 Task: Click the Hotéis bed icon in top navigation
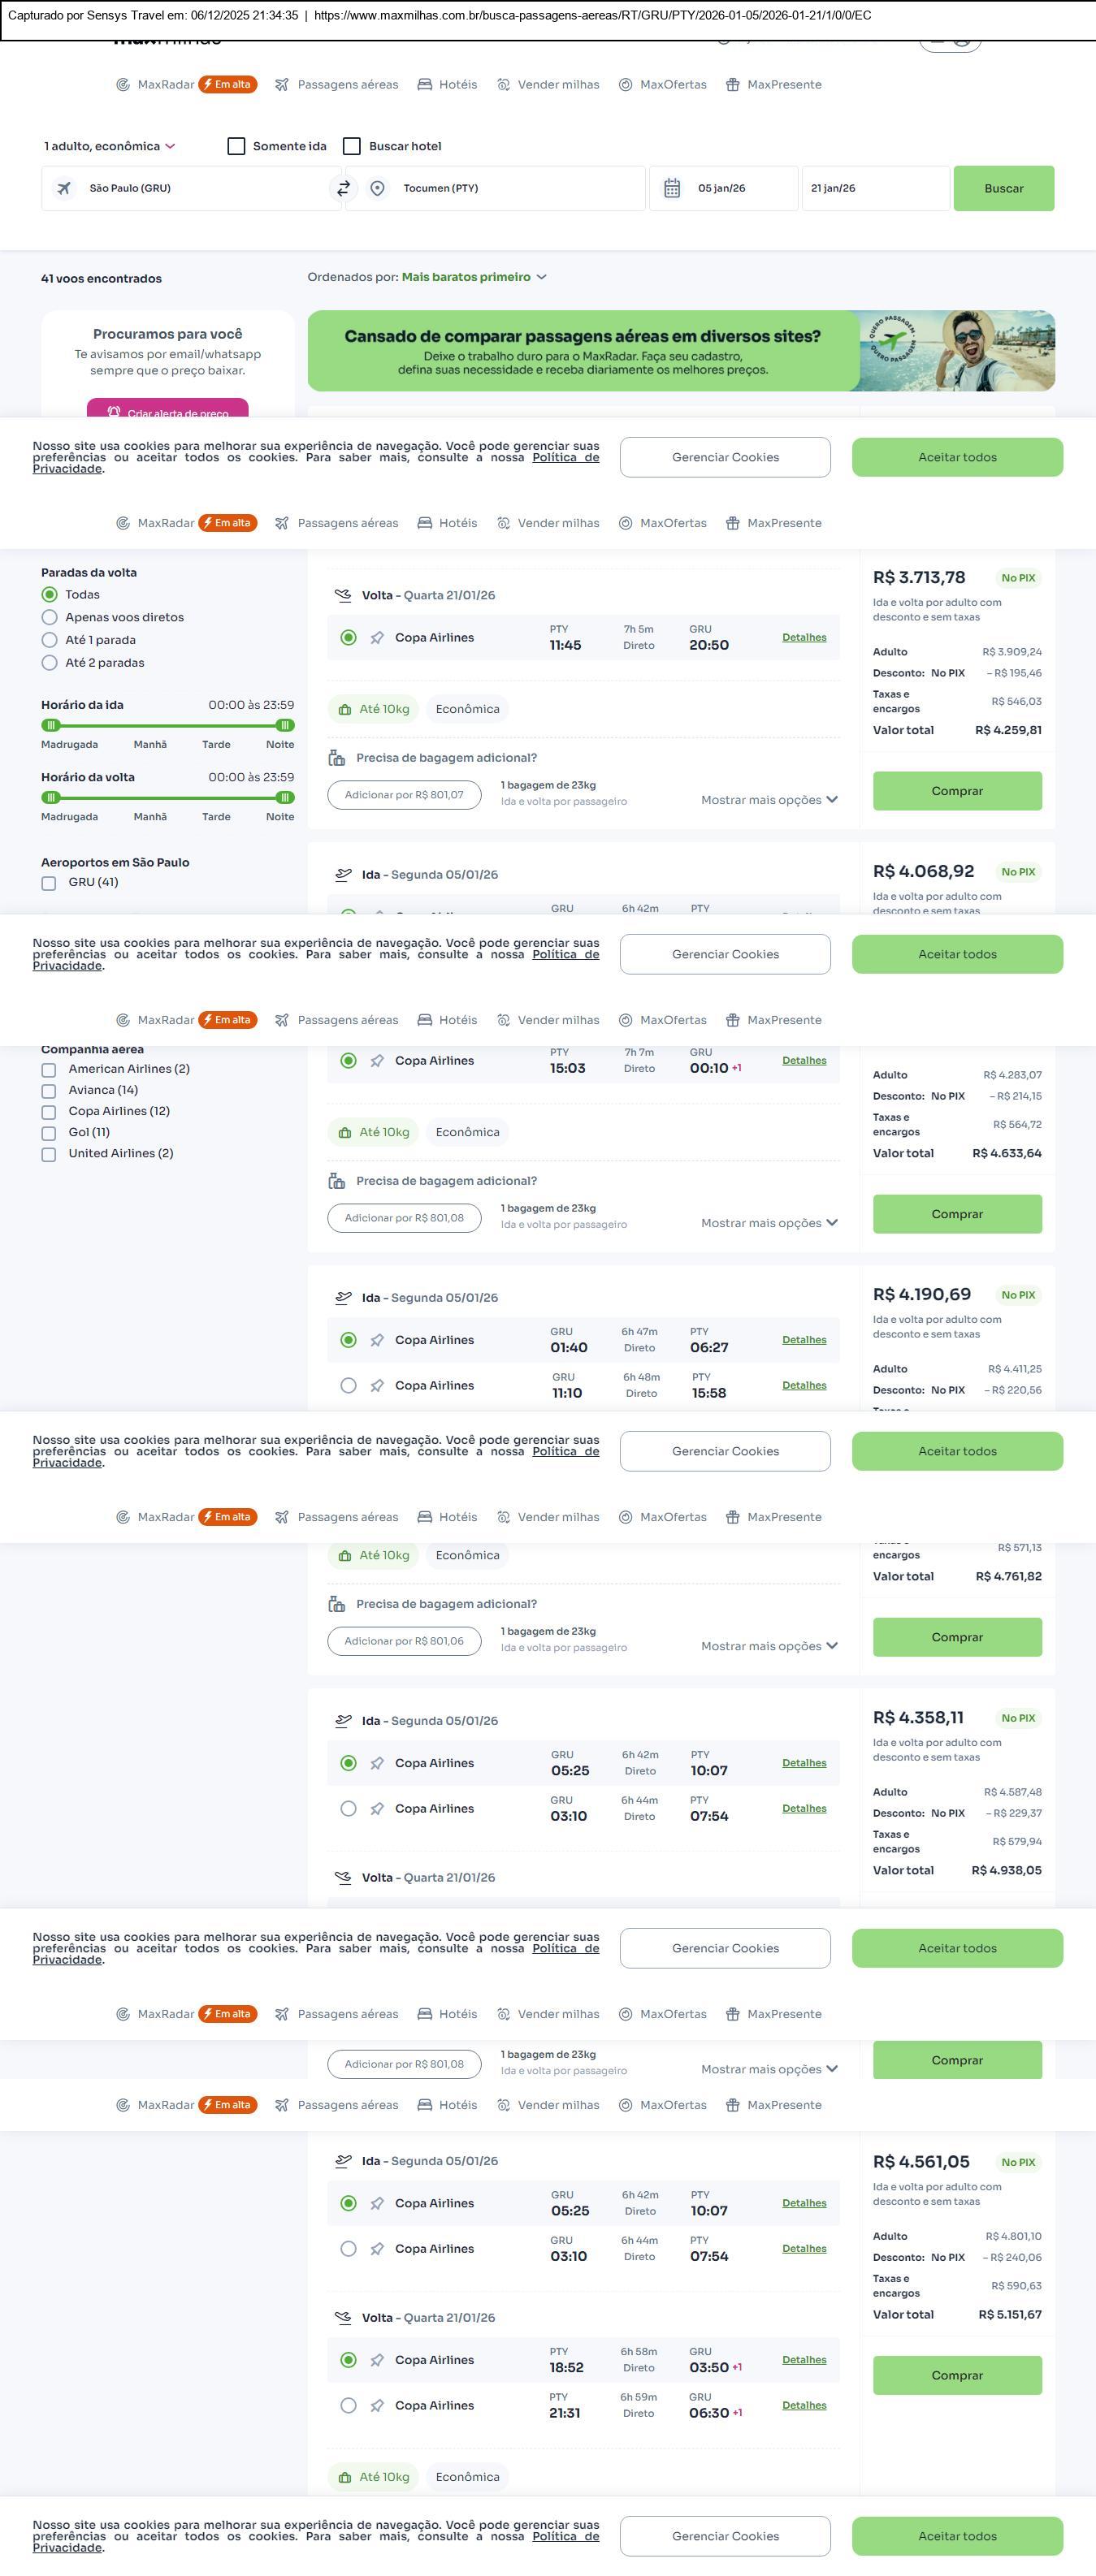tap(425, 85)
